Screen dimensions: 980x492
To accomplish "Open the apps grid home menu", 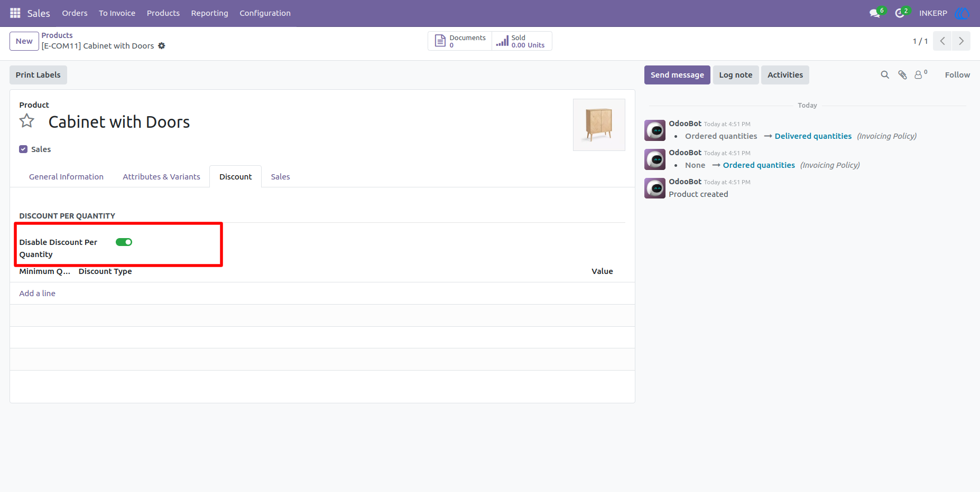I will coord(15,13).
